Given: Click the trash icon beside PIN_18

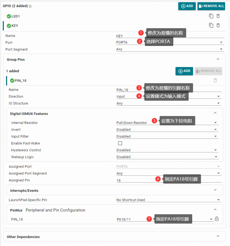Looking at the screenshot, I should pyautogui.click(x=215, y=80).
